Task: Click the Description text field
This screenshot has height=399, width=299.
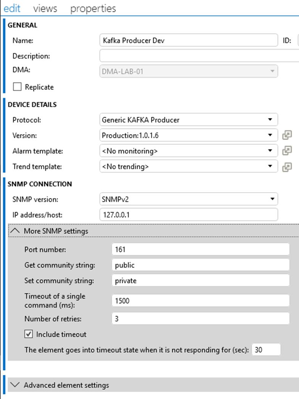Action: point(198,56)
